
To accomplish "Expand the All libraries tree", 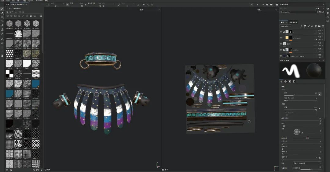I will (x=7, y=9).
